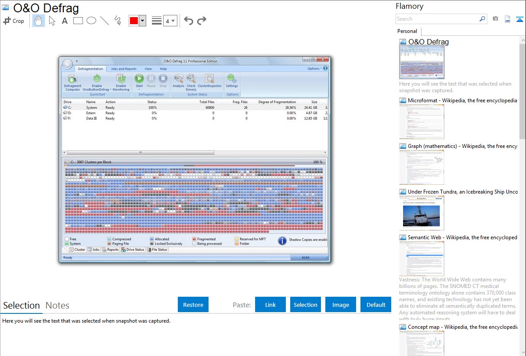Select the text annotation tool

65,21
